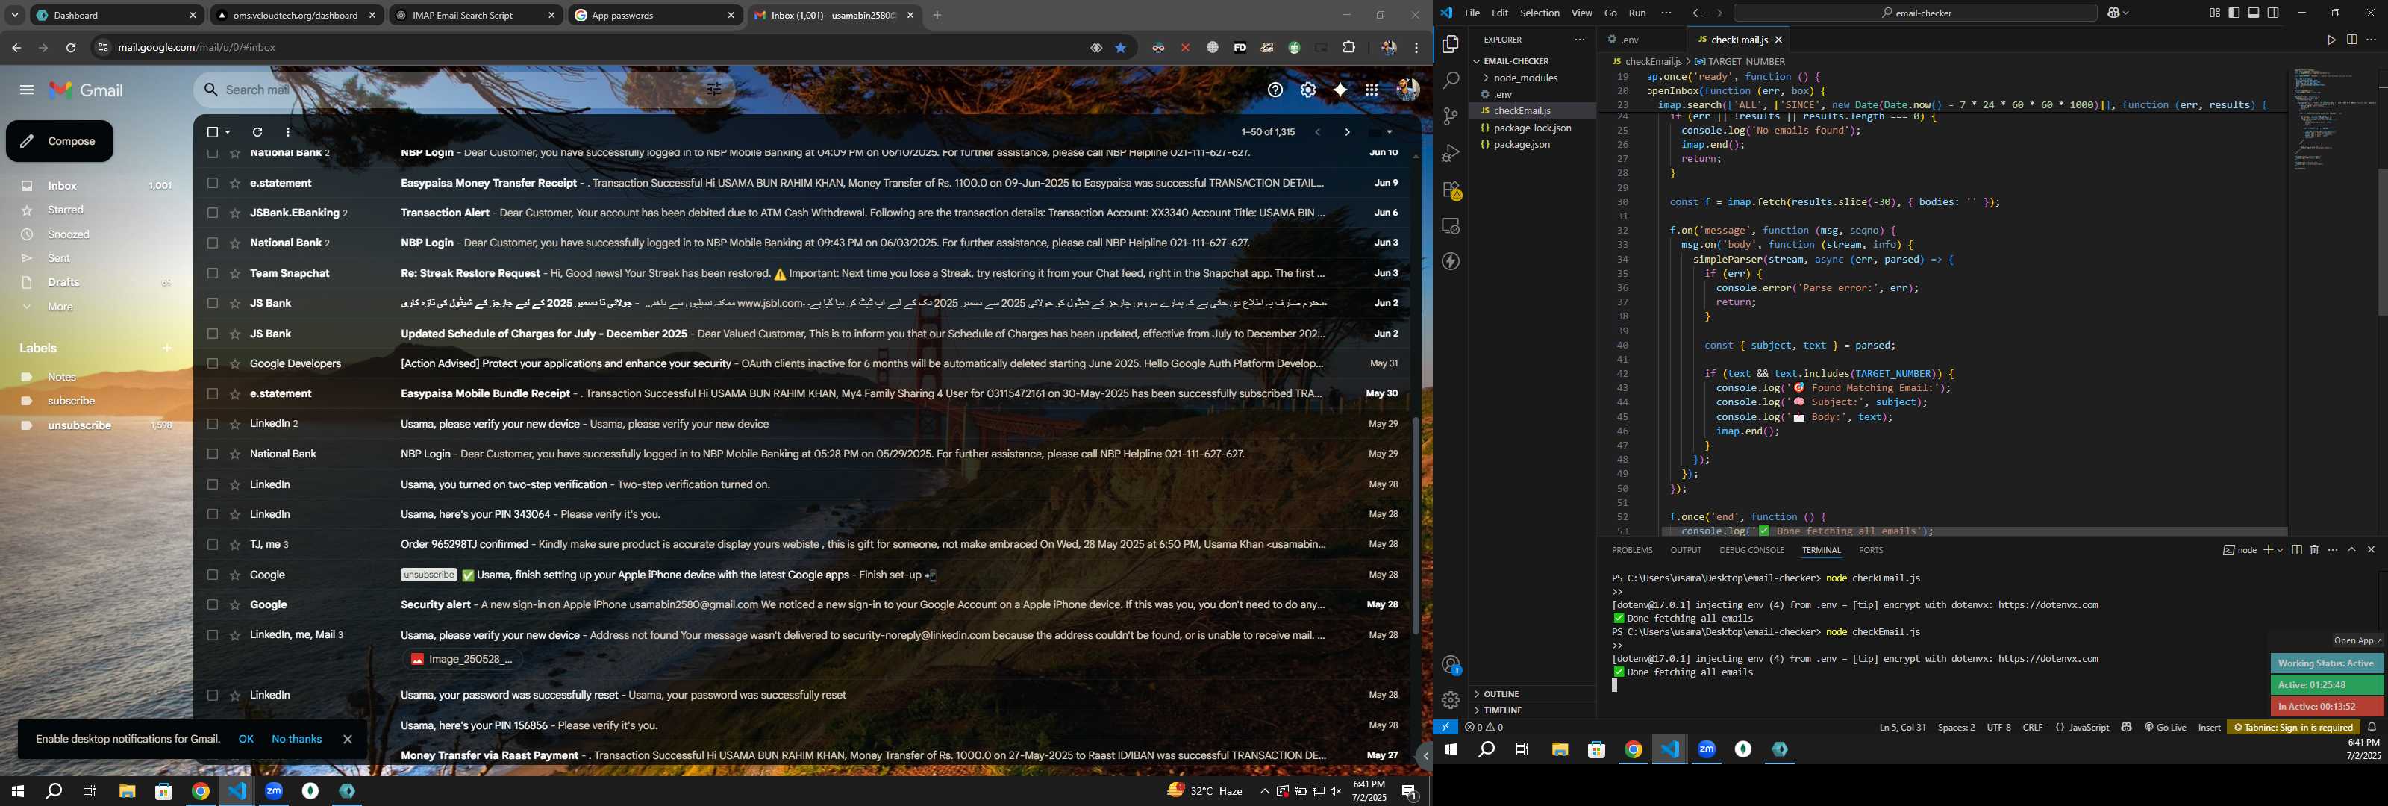The width and height of the screenshot is (2388, 806).
Task: Expand OUTLINE section in VS Code
Action: point(1501,694)
